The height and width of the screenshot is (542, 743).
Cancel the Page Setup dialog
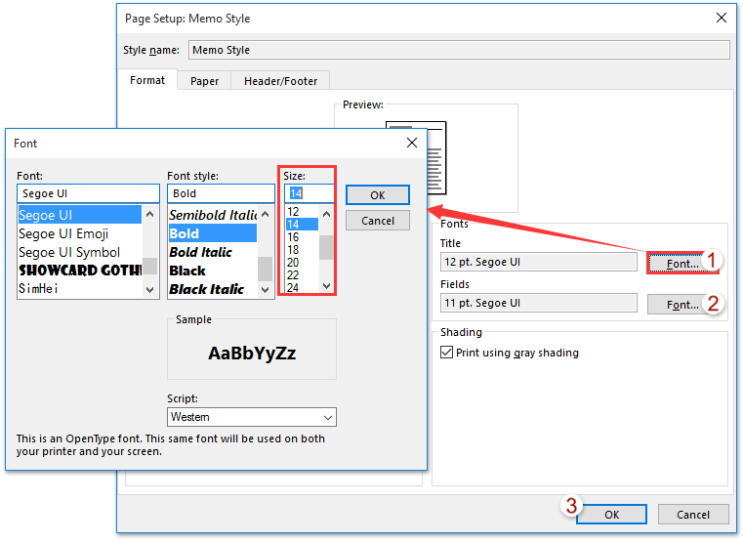click(x=693, y=514)
